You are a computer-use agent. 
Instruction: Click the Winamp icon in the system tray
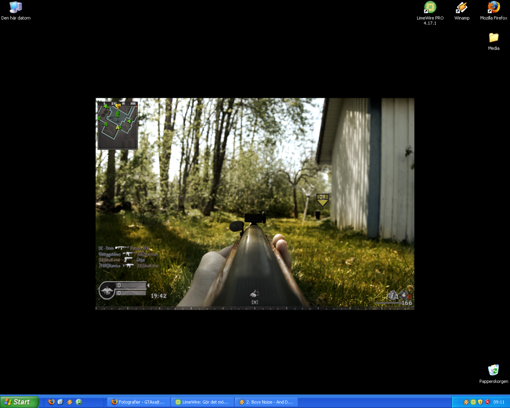(466, 402)
